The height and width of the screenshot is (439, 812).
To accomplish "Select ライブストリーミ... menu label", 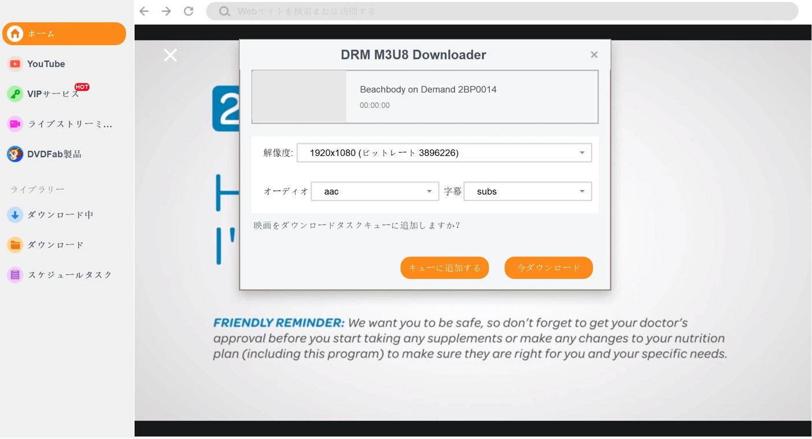I will point(70,124).
